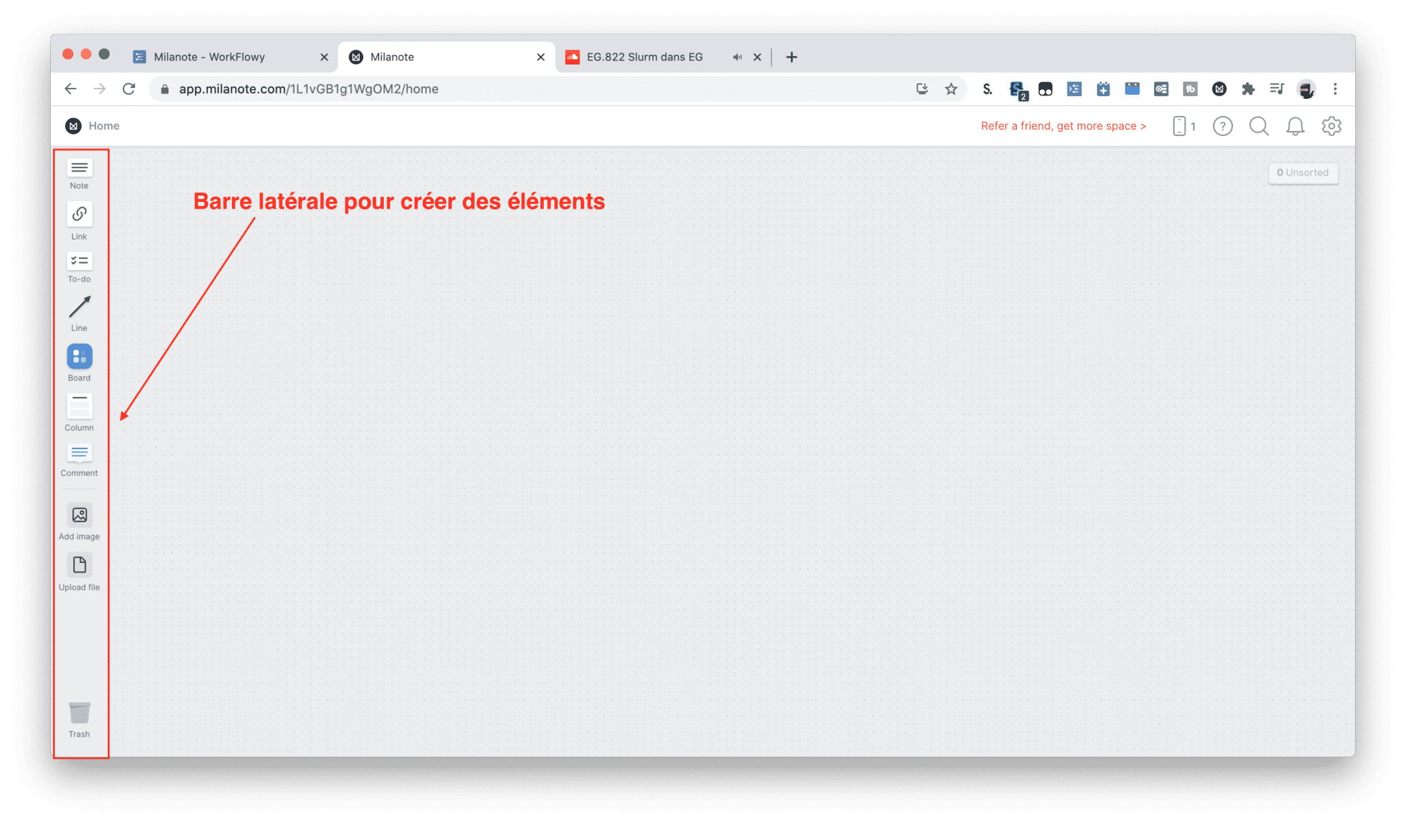The image size is (1406, 824).
Task: Open the notifications bell
Action: point(1295,126)
